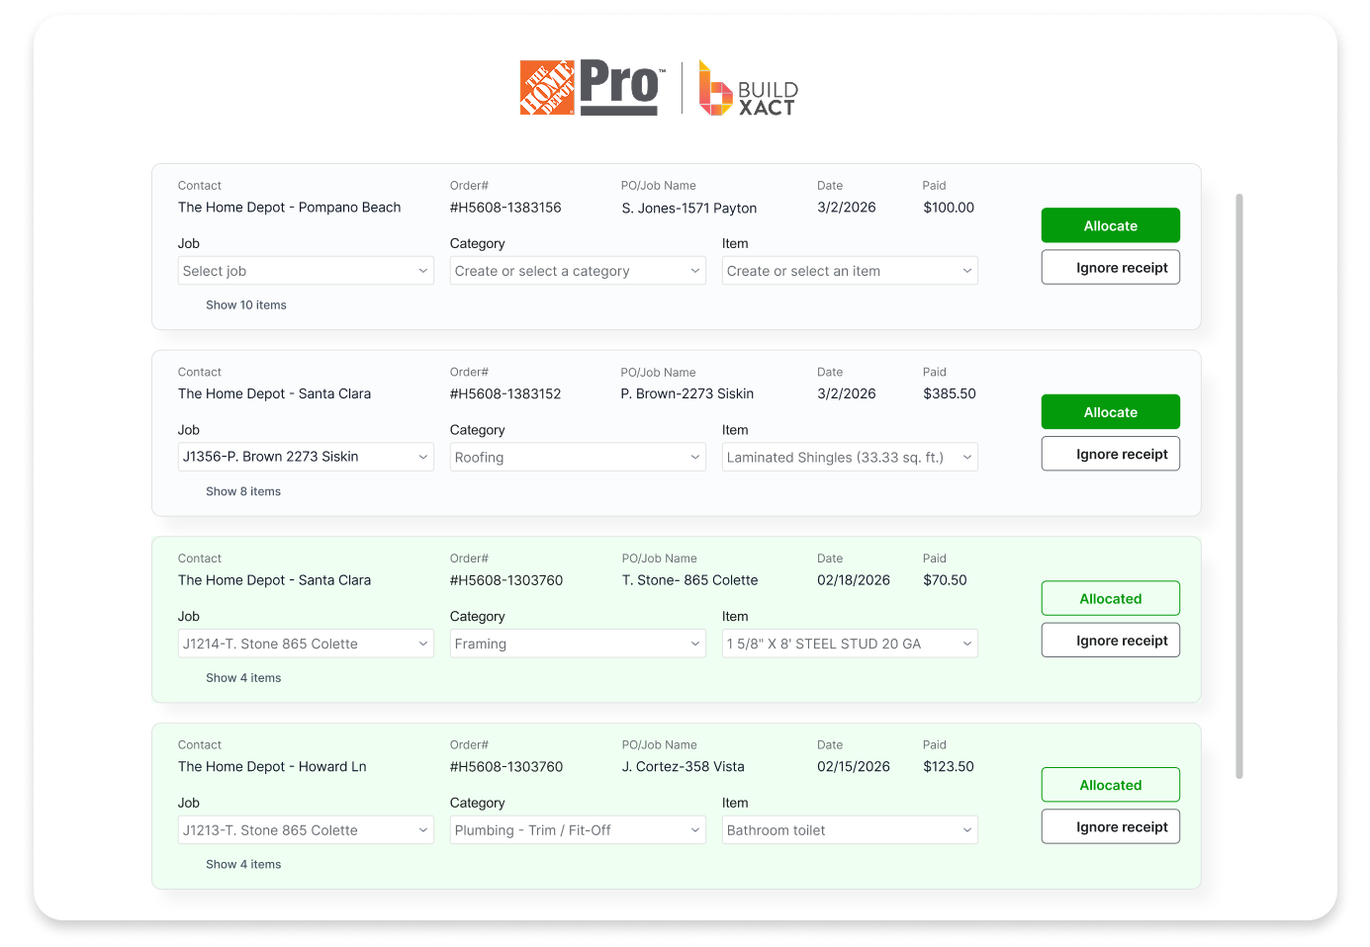
Task: Click the Allocated button on the T. Stone receipt
Action: point(1110,598)
